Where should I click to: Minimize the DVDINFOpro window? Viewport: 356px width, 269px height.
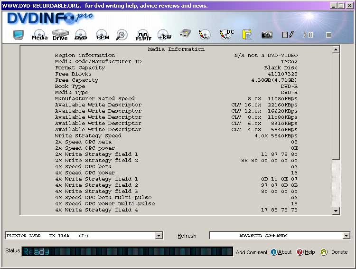333,6
